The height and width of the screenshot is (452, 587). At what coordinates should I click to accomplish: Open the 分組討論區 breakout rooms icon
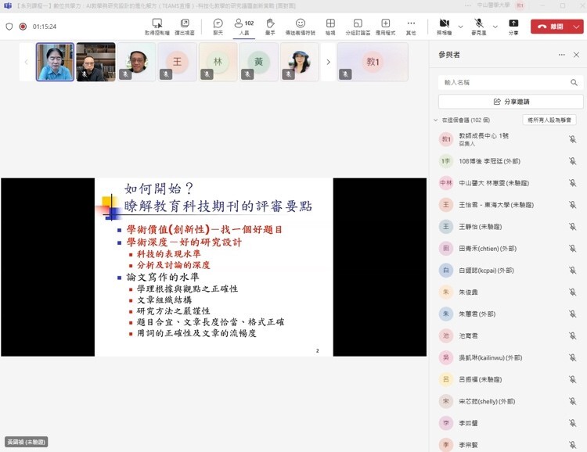[x=357, y=26]
